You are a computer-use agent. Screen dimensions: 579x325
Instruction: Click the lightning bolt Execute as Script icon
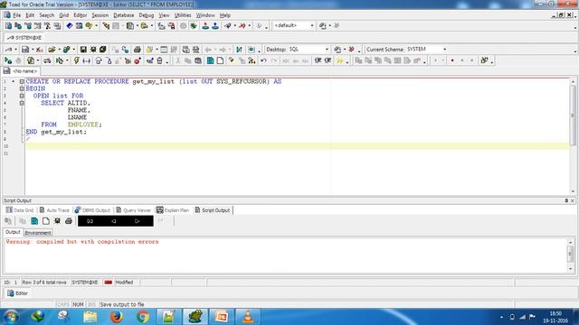[76, 60]
